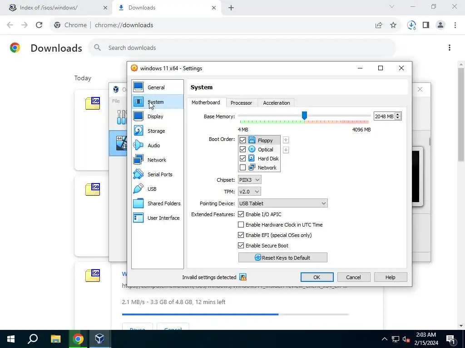The width and height of the screenshot is (465, 348).
Task: Click Reset Keys to Default button
Action: click(x=282, y=257)
